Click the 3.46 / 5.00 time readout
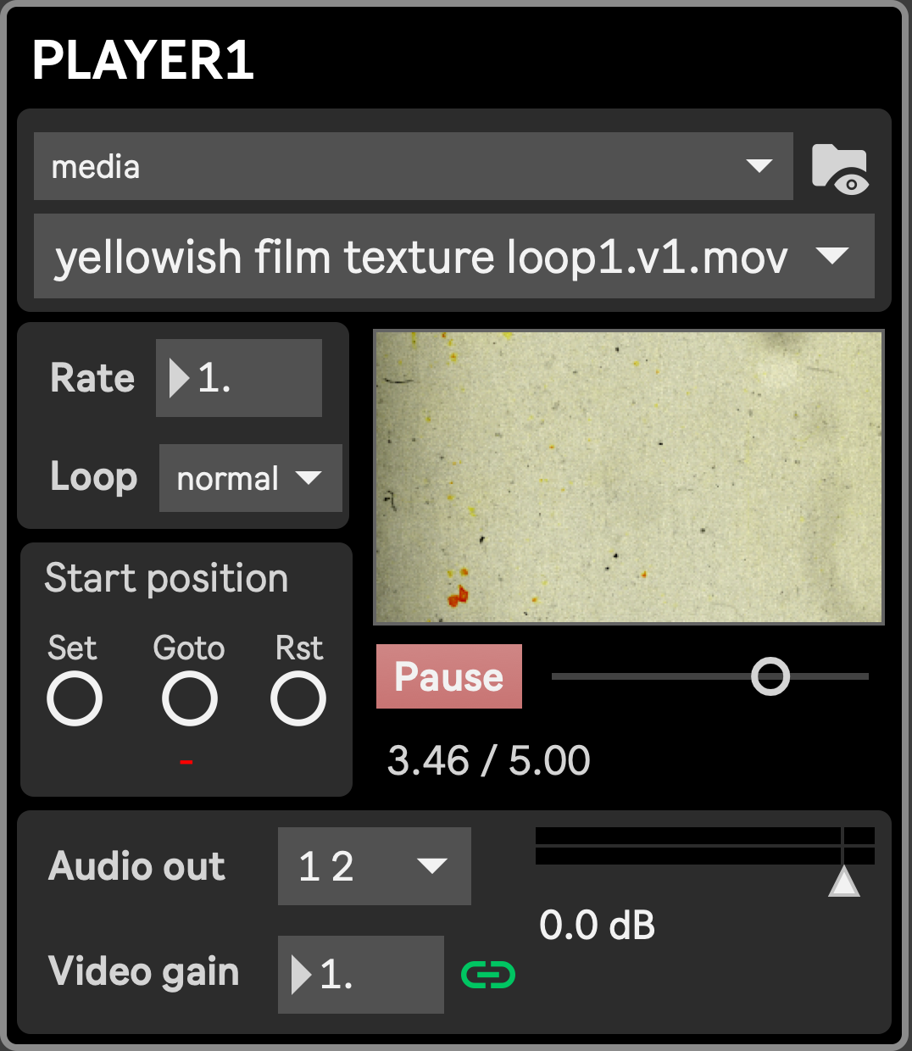This screenshot has width=912, height=1051. (x=489, y=760)
